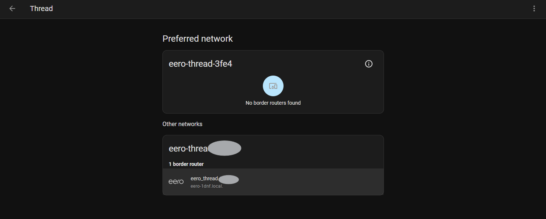This screenshot has width=546, height=219.
Task: Click the No border routers found message
Action: (273, 103)
